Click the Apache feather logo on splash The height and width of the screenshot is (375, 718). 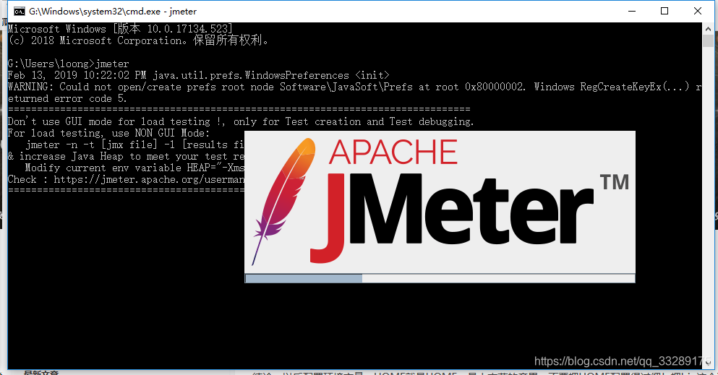[x=284, y=201]
